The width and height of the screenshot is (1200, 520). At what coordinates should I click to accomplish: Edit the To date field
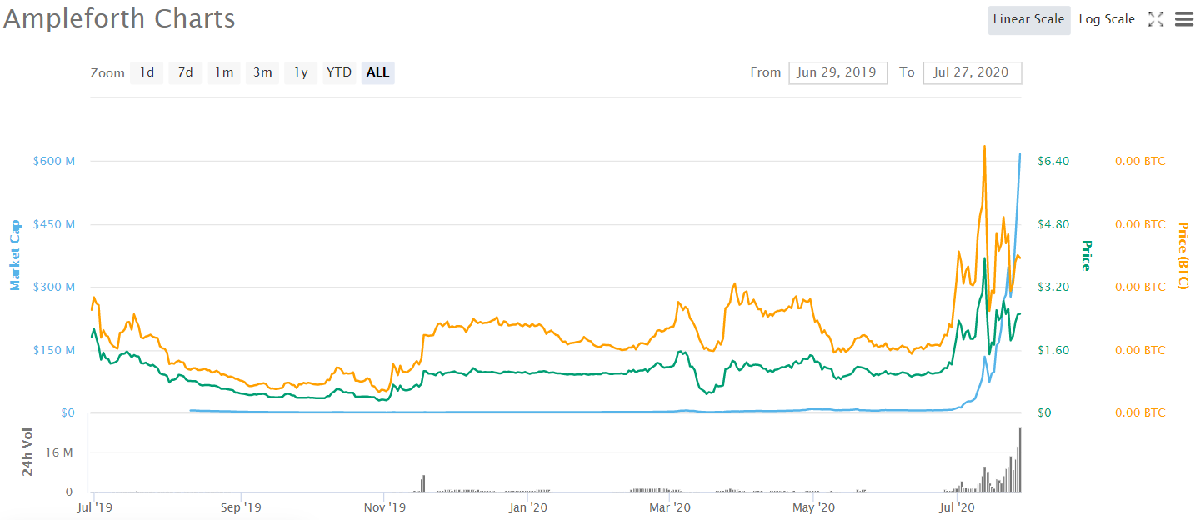(972, 72)
